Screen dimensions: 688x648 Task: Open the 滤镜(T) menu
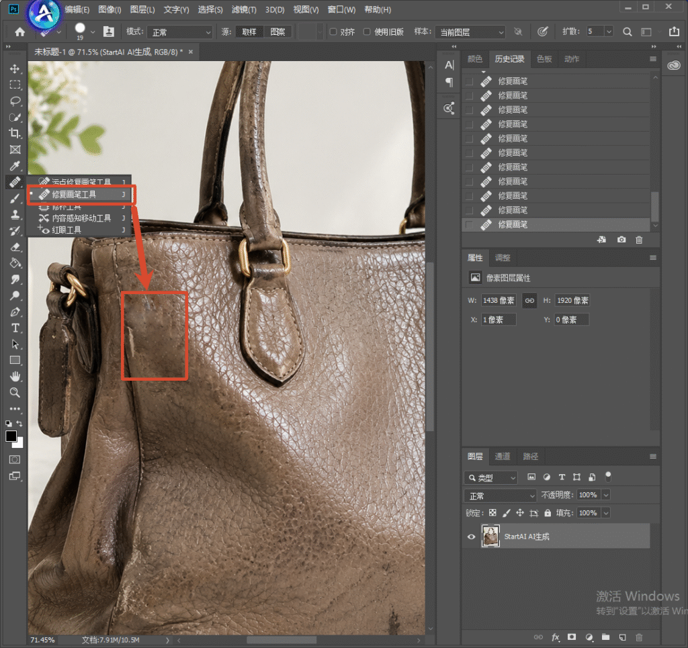pos(244,9)
